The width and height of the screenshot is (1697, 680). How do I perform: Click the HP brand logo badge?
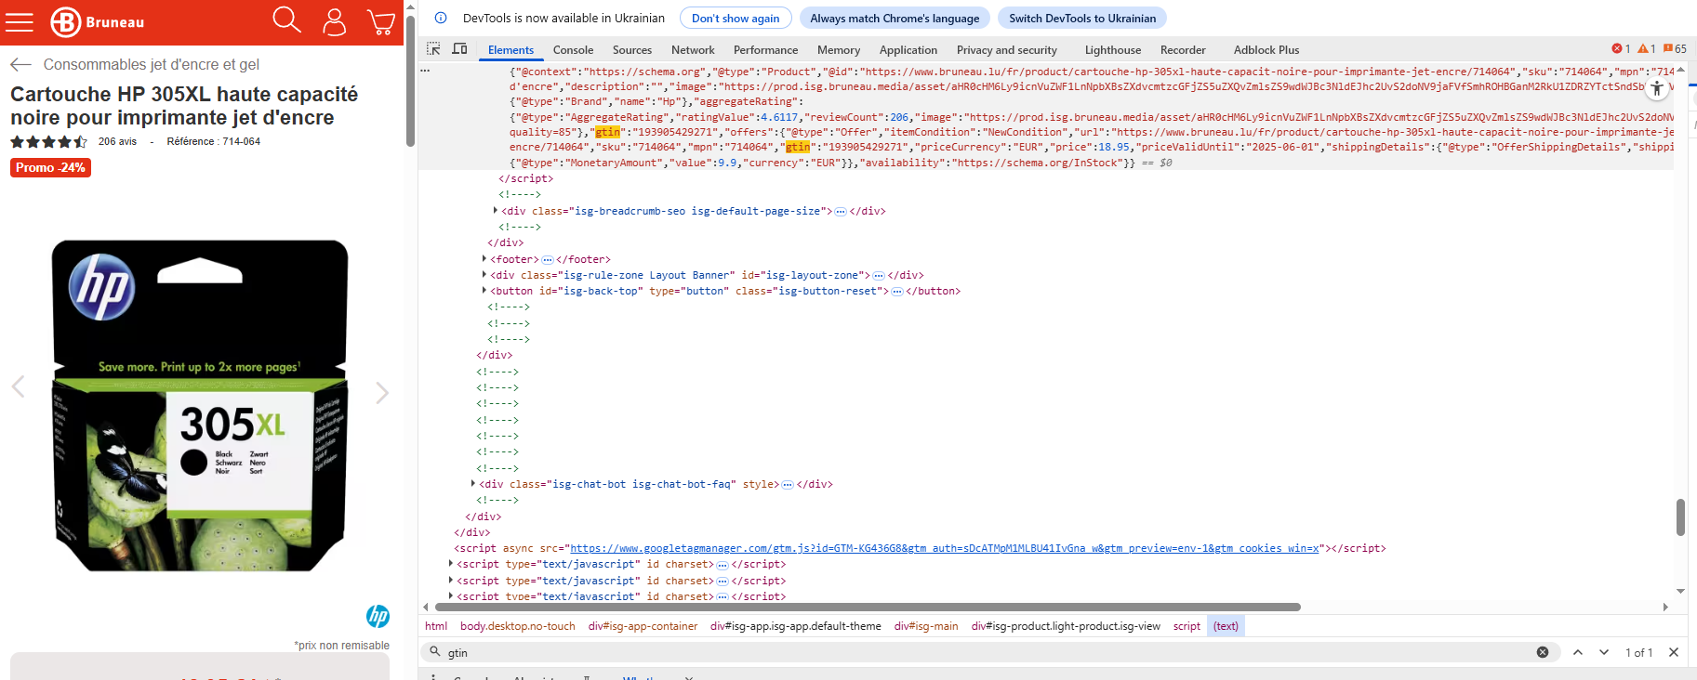(378, 616)
